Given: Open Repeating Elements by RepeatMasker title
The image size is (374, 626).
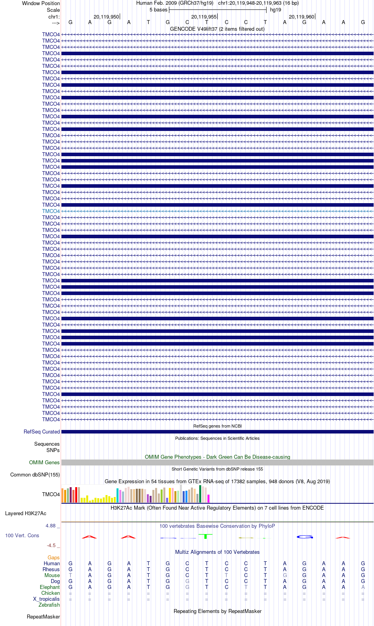Looking at the screenshot, I should coord(217,611).
